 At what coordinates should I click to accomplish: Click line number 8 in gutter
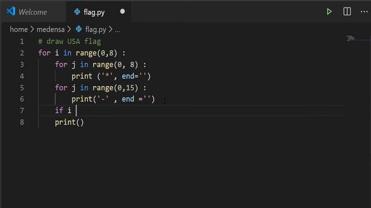pyautogui.click(x=22, y=122)
